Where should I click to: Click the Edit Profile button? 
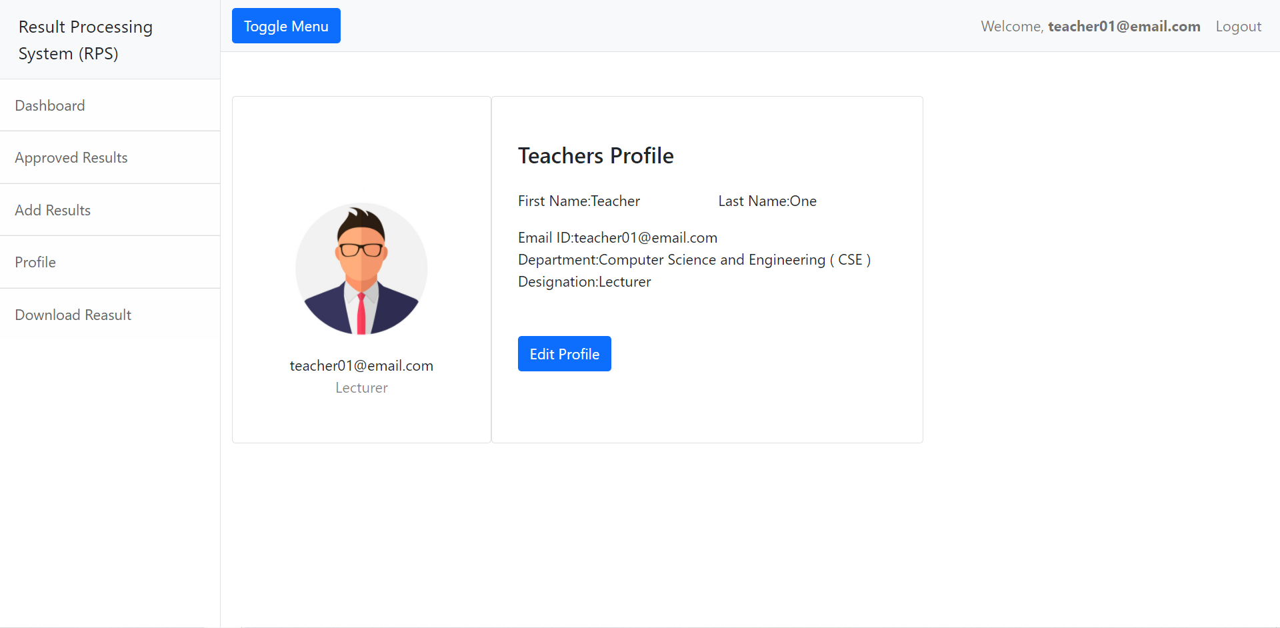[x=564, y=354]
